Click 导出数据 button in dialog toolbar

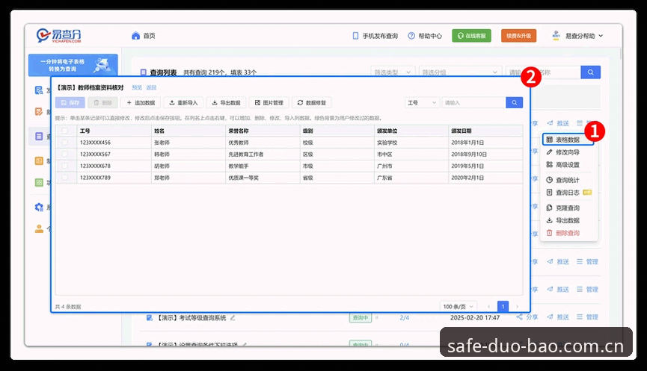[226, 102]
